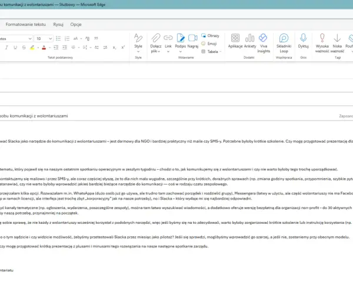Toggle italic formatting

[x=6, y=48]
